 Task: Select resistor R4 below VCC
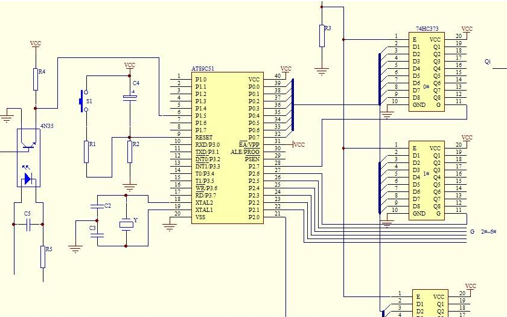pos(36,79)
